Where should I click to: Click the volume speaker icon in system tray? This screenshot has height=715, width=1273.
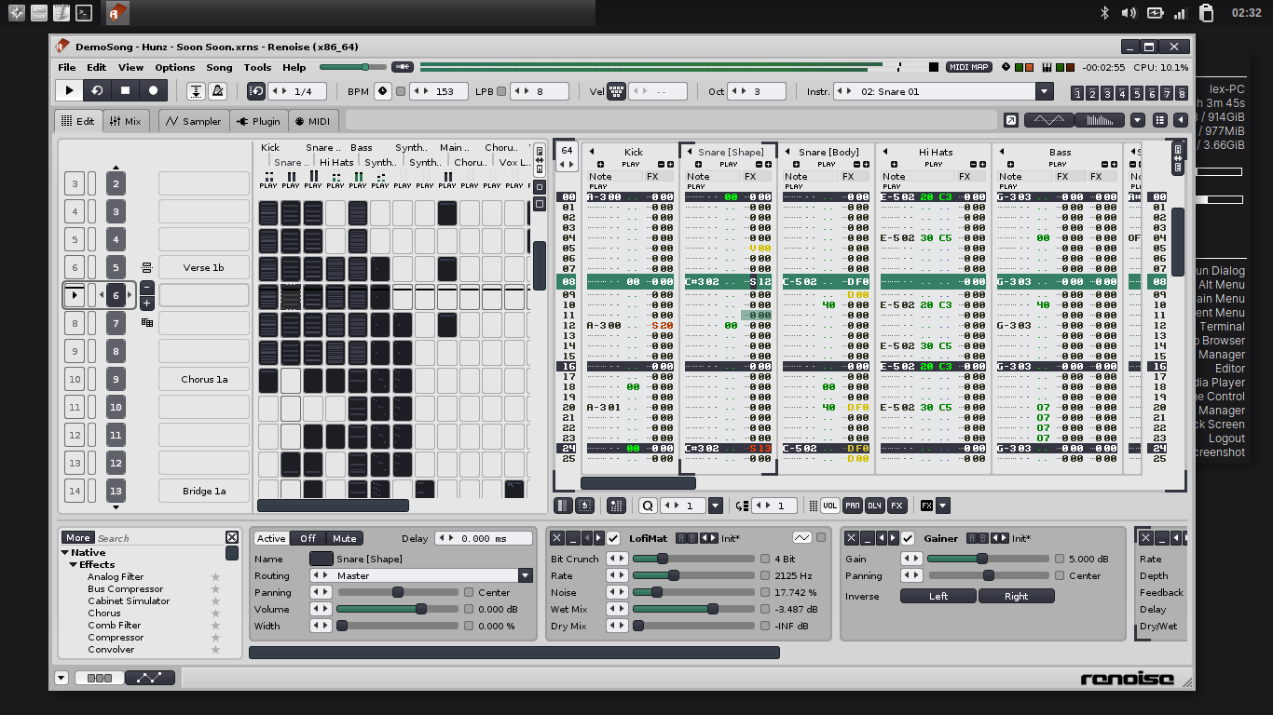click(x=1129, y=13)
